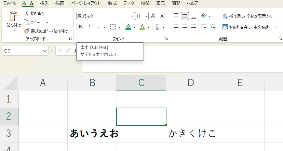Switch to the 表示 (View) tab

tap(160, 3)
